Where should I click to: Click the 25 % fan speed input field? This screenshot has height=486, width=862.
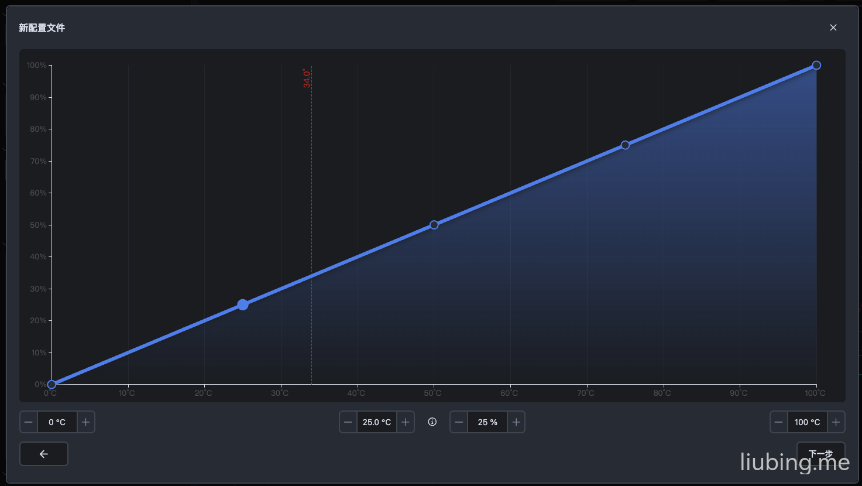pos(487,422)
